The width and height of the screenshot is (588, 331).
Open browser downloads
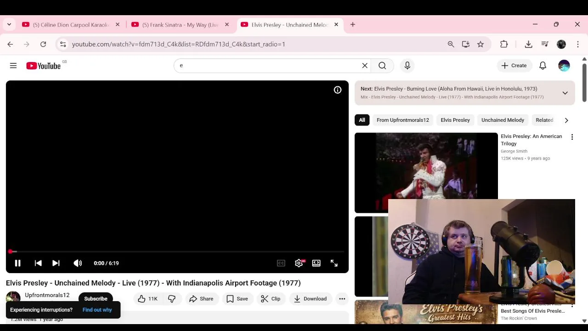[529, 44]
